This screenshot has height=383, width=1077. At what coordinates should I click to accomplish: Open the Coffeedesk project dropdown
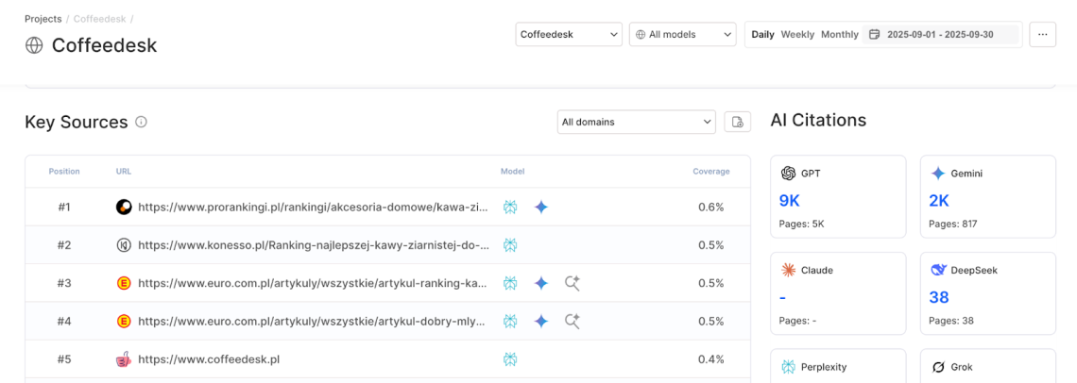click(569, 34)
